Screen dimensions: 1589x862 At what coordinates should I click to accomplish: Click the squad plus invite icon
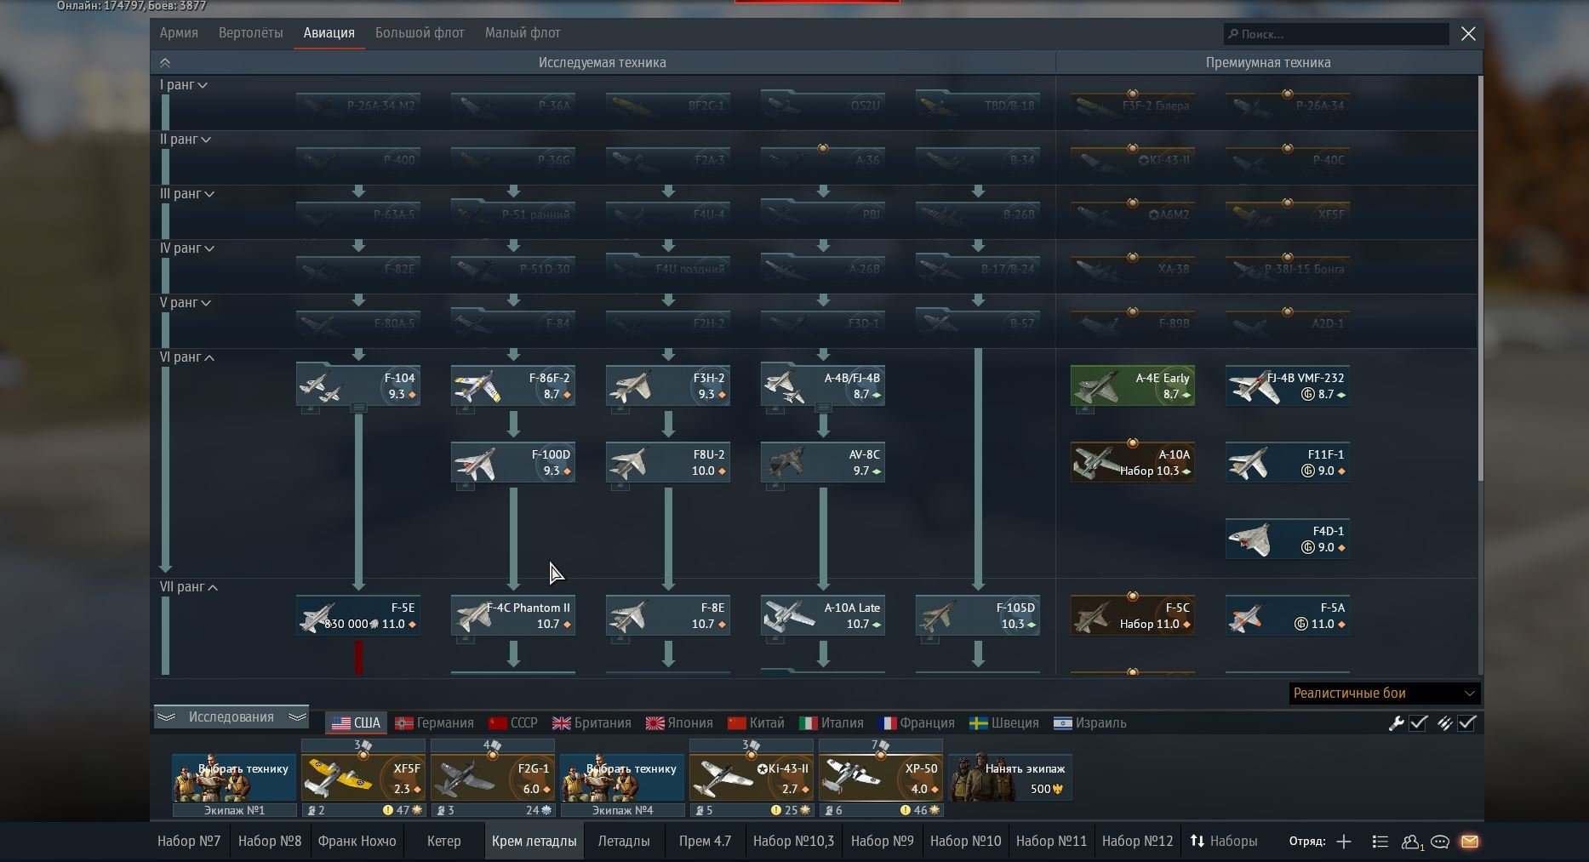pos(1344,842)
